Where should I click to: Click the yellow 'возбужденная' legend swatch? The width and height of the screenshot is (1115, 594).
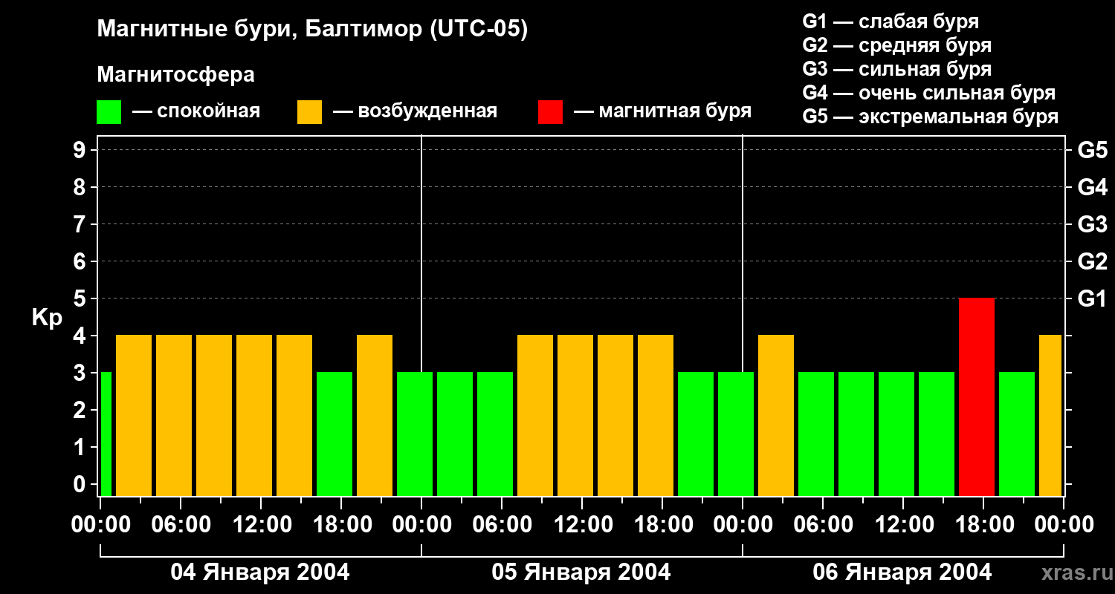pyautogui.click(x=309, y=112)
